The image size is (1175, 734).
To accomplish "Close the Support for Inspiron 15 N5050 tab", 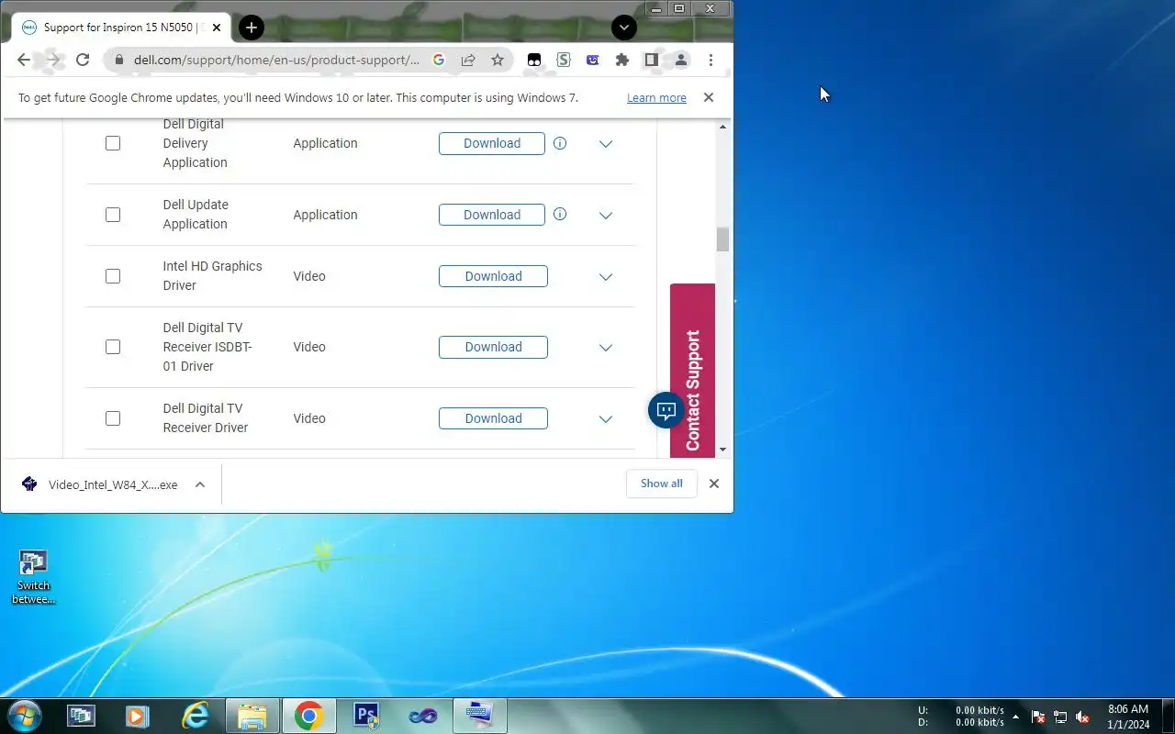I will click(217, 28).
